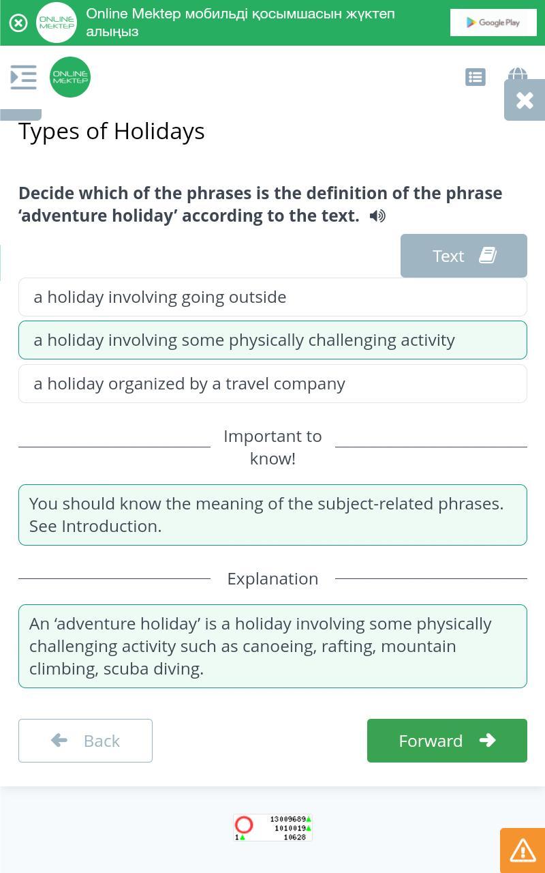Click the 'Types of Holidays' heading
545x873 pixels.
pyautogui.click(x=112, y=131)
